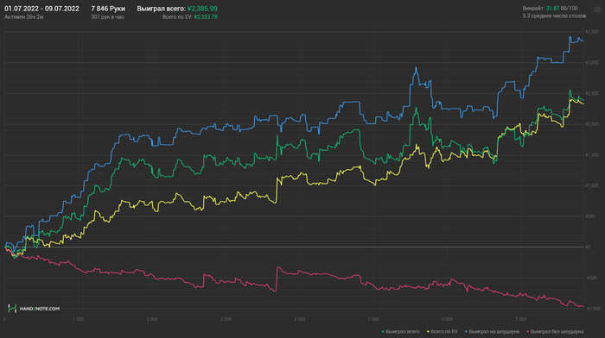Toggle the 'Всего по EV' legend series
This screenshot has width=605, height=338.
coord(443,331)
